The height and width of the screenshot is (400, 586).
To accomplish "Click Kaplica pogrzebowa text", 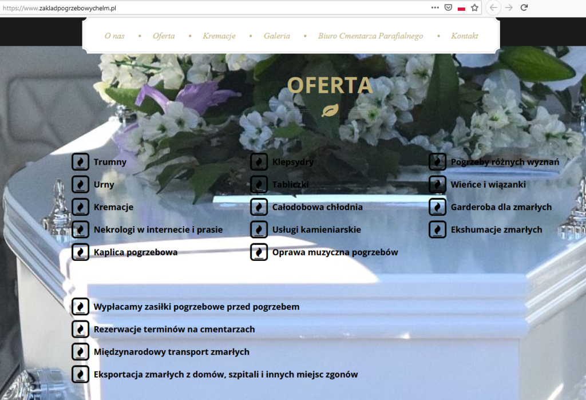I will tap(135, 252).
